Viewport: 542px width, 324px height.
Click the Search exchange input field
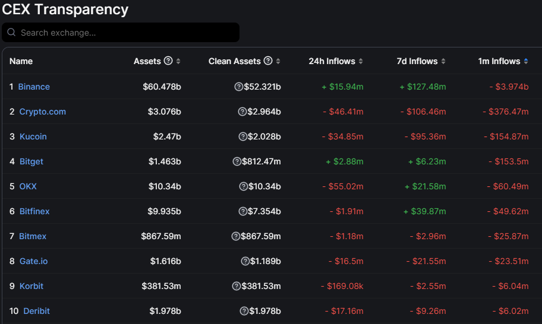(x=125, y=33)
